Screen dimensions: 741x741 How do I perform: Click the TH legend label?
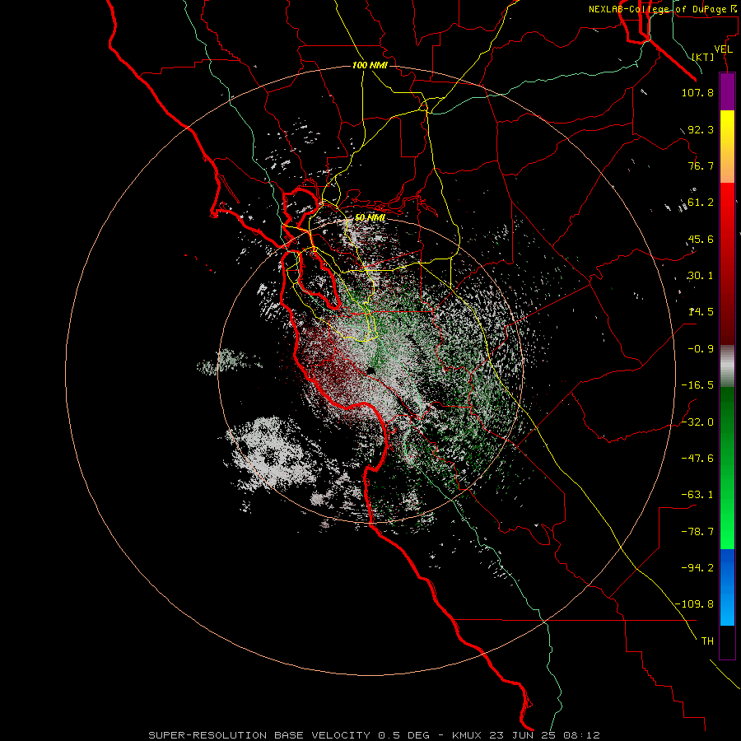[707, 641]
